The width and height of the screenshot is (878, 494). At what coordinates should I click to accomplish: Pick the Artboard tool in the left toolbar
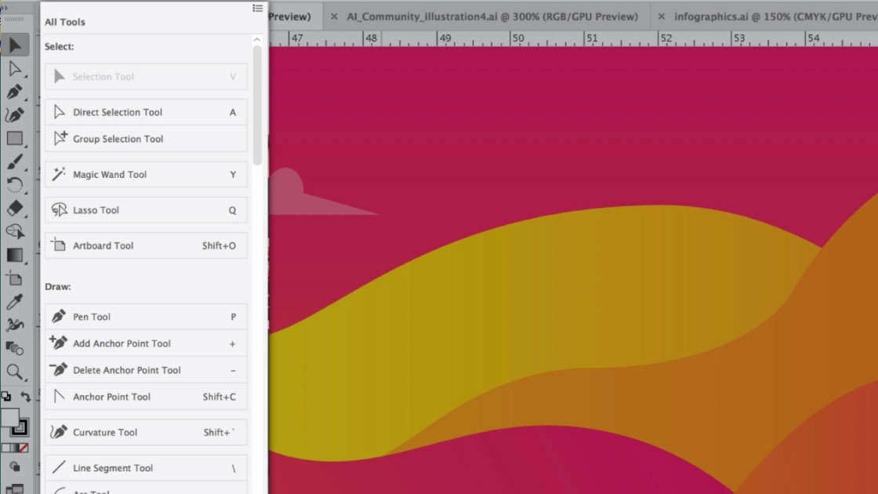coord(15,278)
